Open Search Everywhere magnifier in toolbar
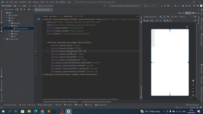The height and width of the screenshot is (114, 203). click(x=194, y=6)
